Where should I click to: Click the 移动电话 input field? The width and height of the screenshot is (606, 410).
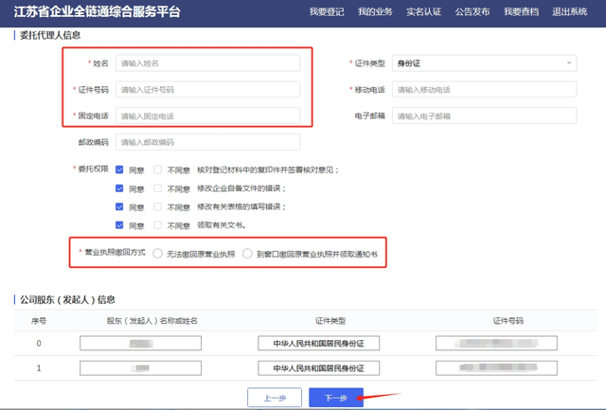484,90
